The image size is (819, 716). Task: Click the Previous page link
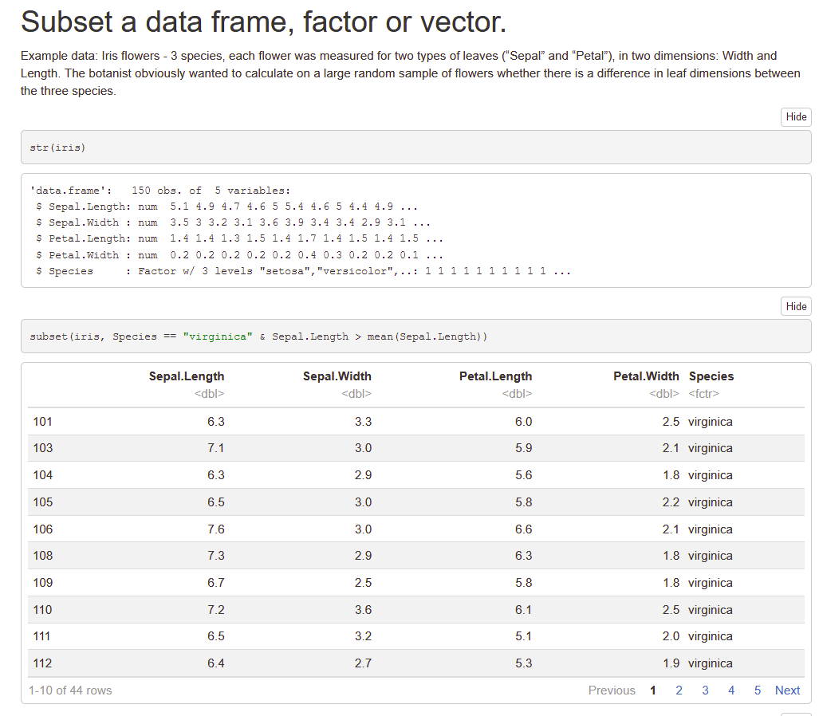612,690
